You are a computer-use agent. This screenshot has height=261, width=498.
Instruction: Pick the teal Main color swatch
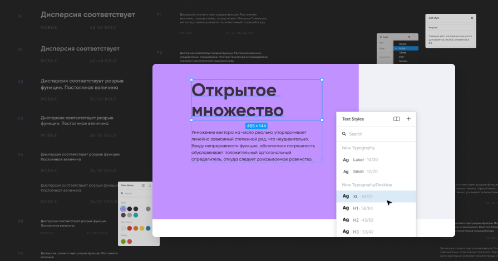136,215
